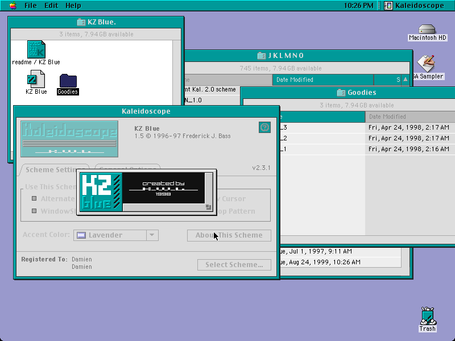Switch to the Scheme Settings tab
455x341 pixels.
(54, 169)
